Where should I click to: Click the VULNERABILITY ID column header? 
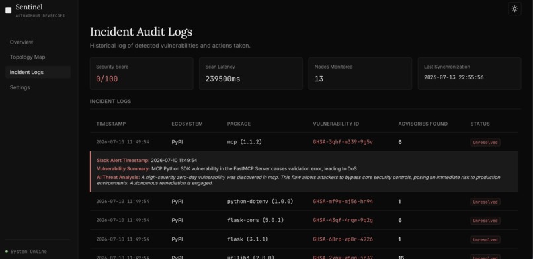point(336,124)
